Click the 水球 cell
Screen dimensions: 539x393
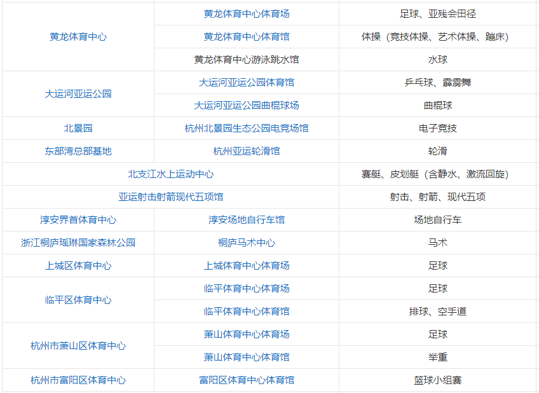point(437,60)
